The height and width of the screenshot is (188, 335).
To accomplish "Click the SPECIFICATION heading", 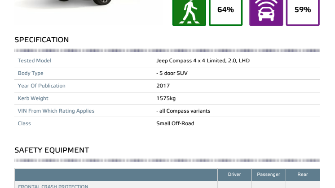I will point(42,39).
